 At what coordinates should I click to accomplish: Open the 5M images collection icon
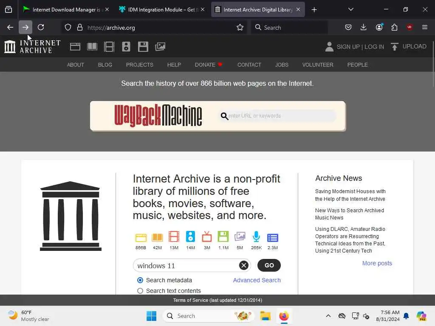coord(240,237)
